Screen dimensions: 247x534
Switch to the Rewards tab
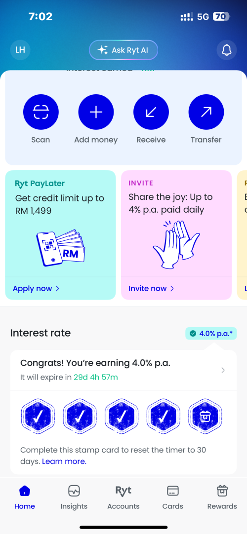[222, 497]
